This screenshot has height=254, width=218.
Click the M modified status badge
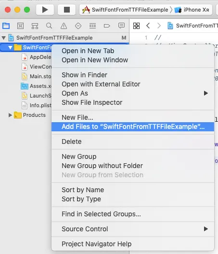[x=124, y=38]
